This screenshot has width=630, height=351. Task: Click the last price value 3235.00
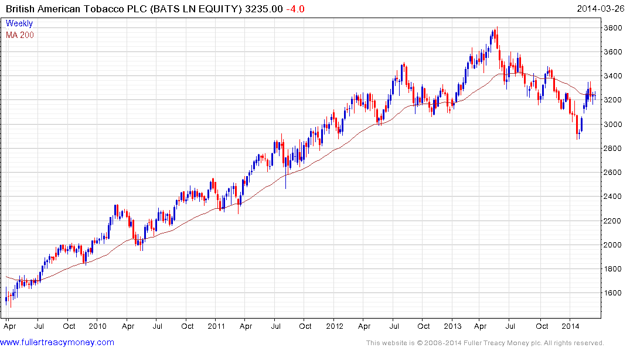[x=264, y=9]
